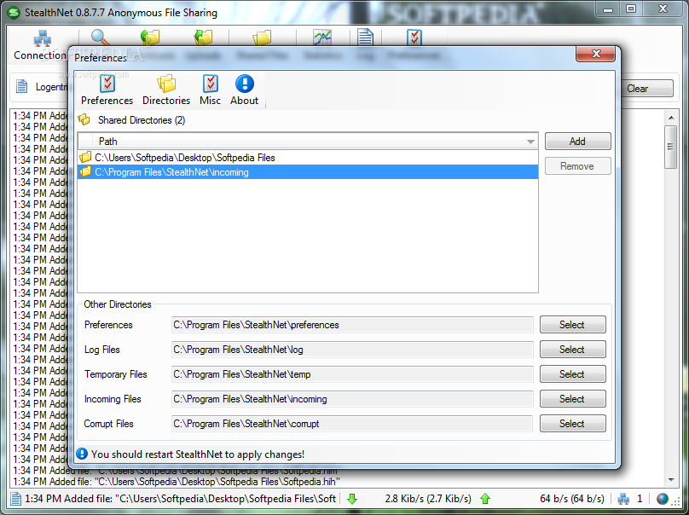Screen dimensions: 689x515
Task: Click the restart notice info icon
Action: pyautogui.click(x=82, y=454)
